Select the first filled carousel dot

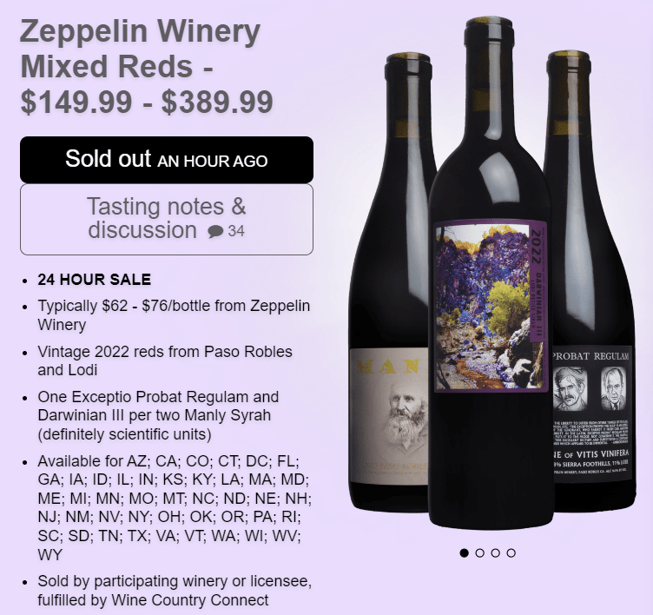pyautogui.click(x=465, y=552)
